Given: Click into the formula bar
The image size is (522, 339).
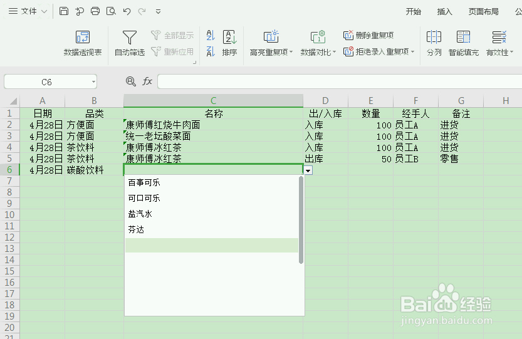Looking at the screenshot, I should [340, 81].
